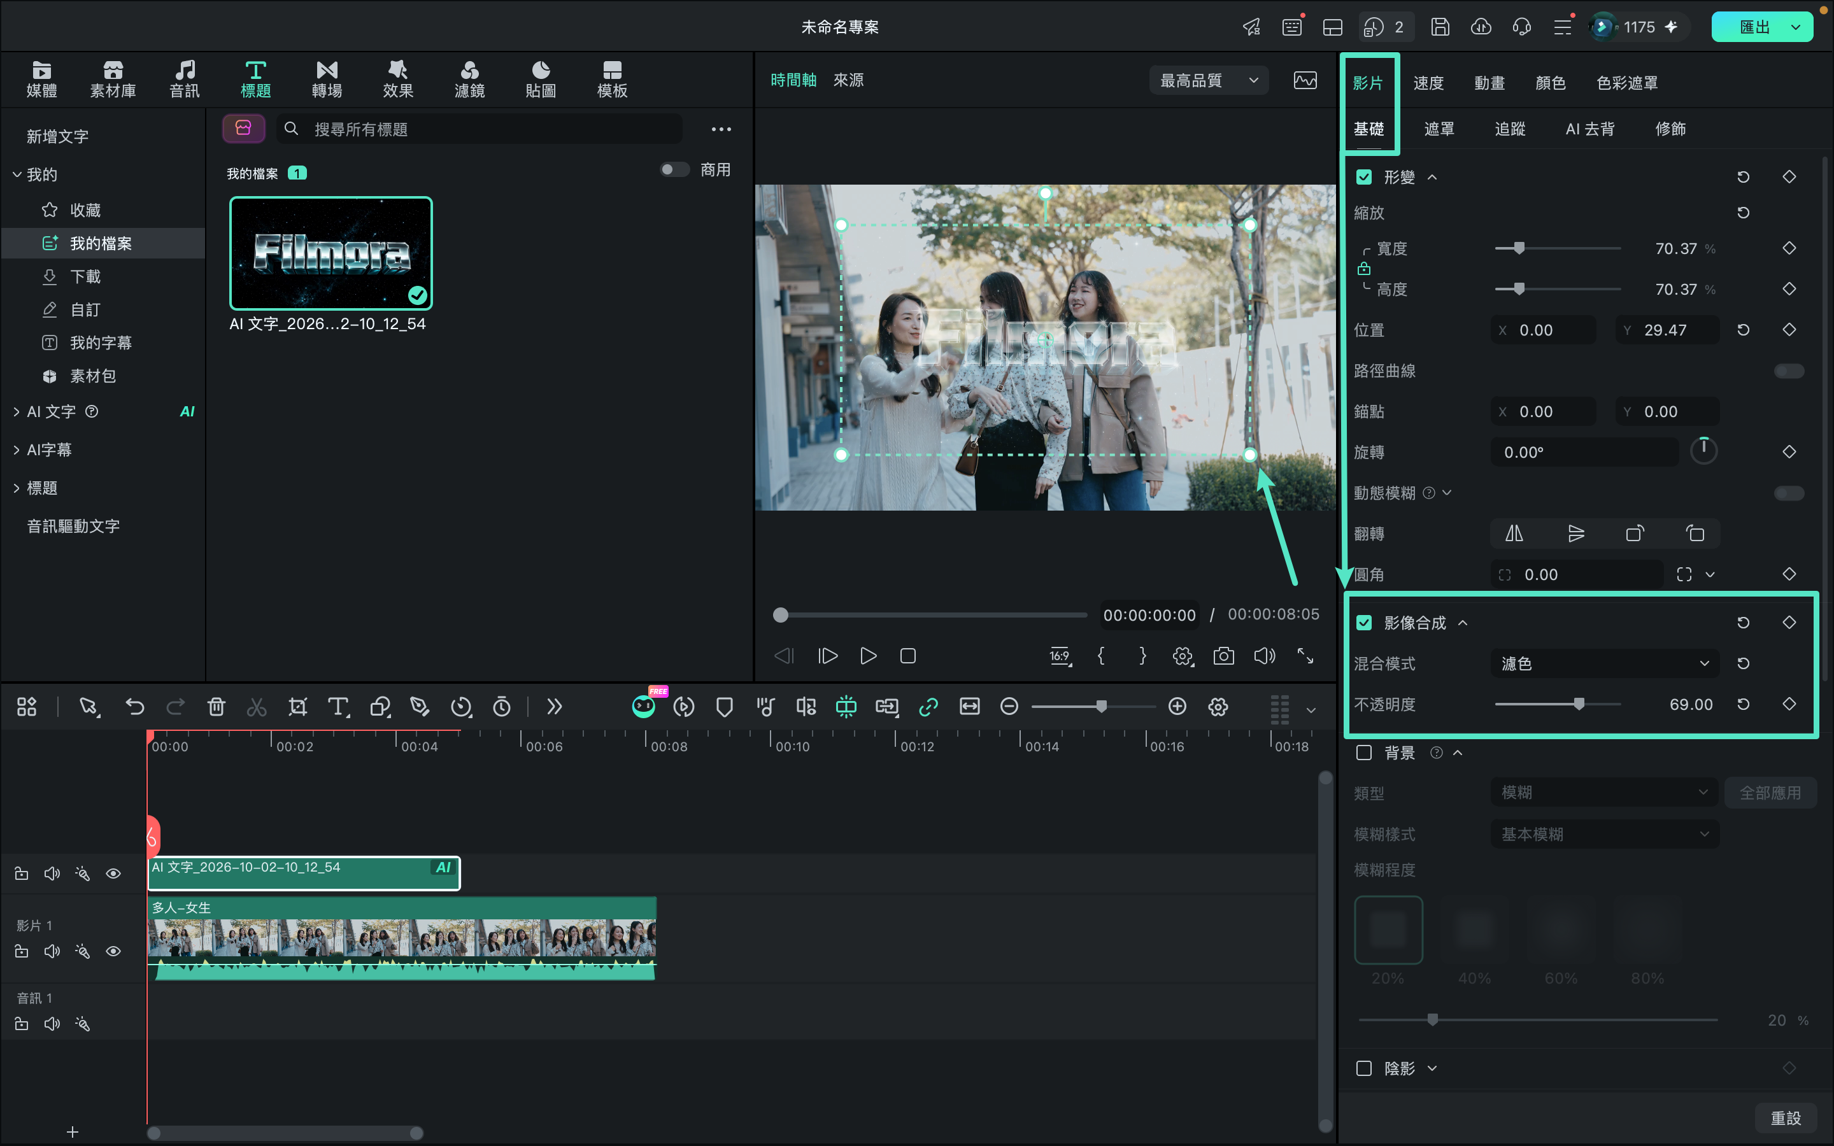Screen dimensions: 1834x1146
Task: Click the delete trash icon in timeline toolbar
Action: click(216, 707)
